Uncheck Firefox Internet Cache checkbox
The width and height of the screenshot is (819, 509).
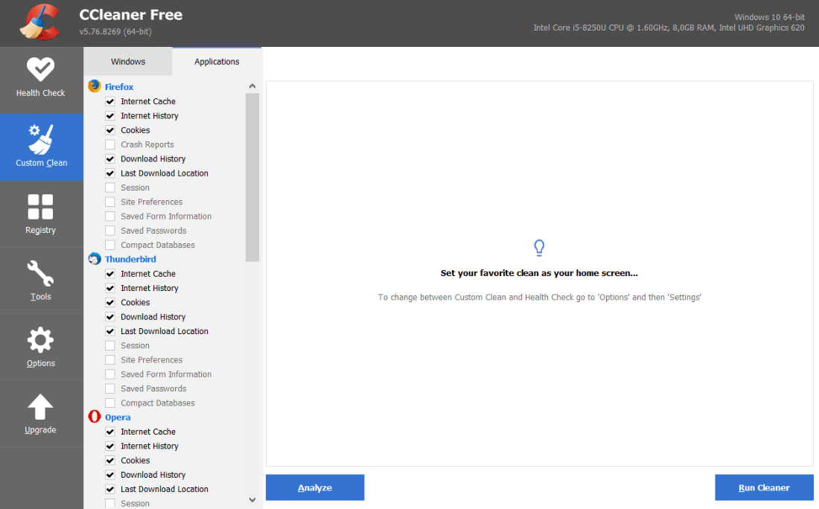[110, 101]
